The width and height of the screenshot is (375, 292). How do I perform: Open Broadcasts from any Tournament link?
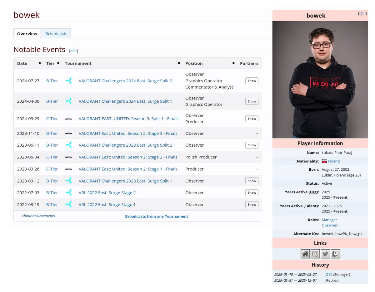157,216
